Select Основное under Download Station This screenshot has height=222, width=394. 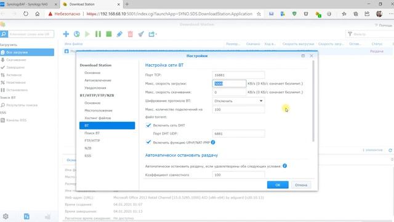pyautogui.click(x=92, y=73)
